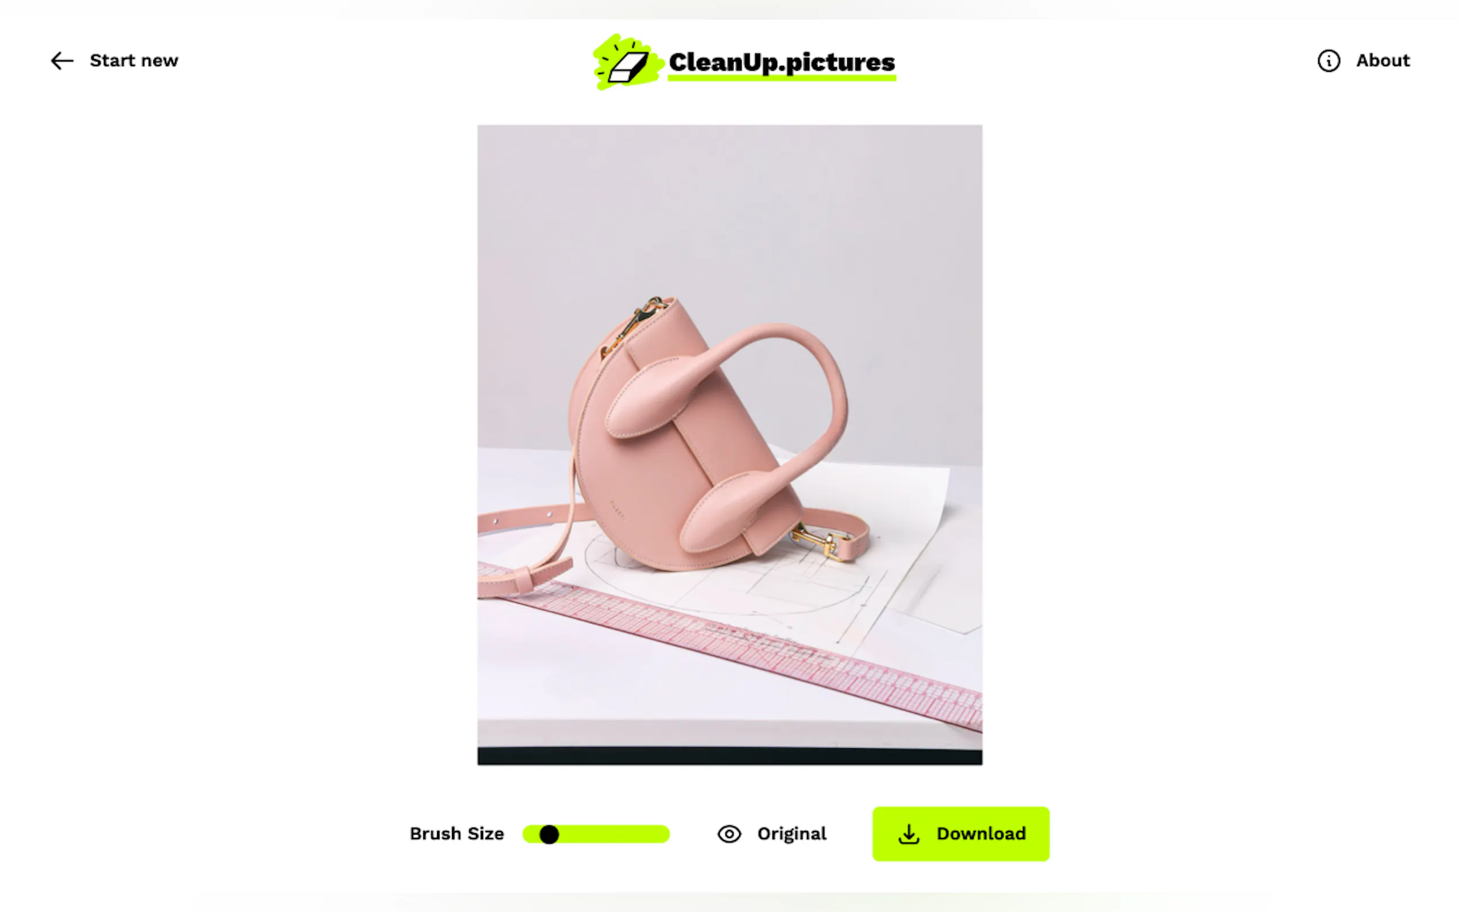Show the Original image via its label

(792, 833)
